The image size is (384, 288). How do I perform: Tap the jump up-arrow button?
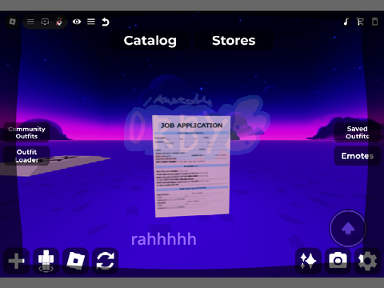[x=348, y=229]
